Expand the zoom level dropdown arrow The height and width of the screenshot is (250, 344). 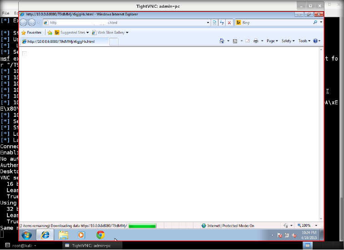tap(316, 225)
